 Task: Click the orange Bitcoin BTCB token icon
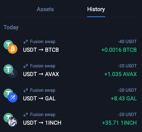tap(13, 49)
